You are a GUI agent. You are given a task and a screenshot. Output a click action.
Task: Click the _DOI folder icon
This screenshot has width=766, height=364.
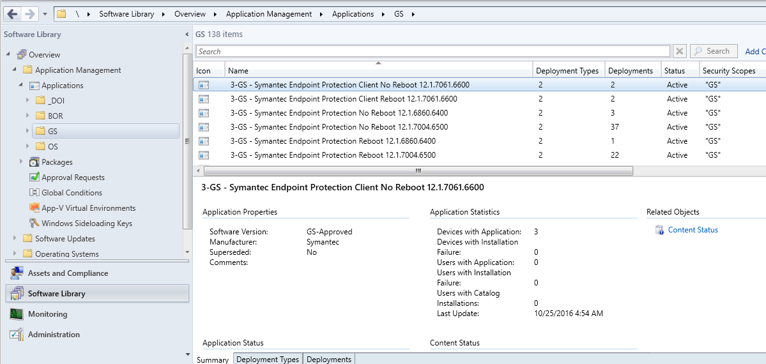click(x=40, y=101)
